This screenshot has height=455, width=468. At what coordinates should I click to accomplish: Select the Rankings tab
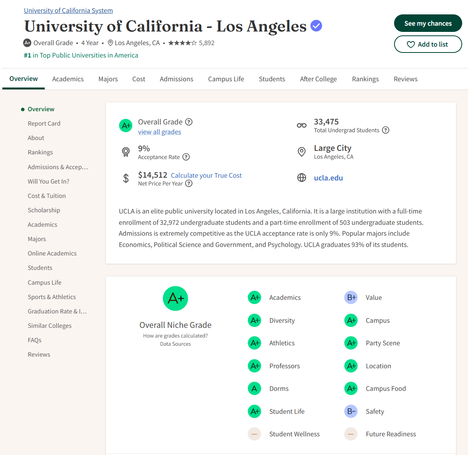point(365,79)
